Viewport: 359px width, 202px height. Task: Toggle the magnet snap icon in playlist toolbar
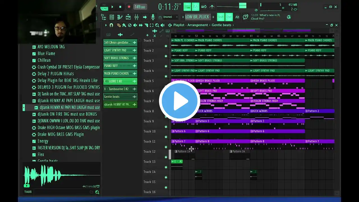click(x=111, y=25)
